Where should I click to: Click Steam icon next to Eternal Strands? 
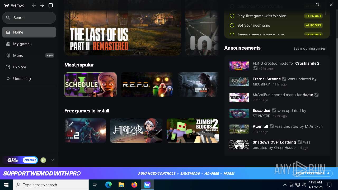[x=284, y=79]
